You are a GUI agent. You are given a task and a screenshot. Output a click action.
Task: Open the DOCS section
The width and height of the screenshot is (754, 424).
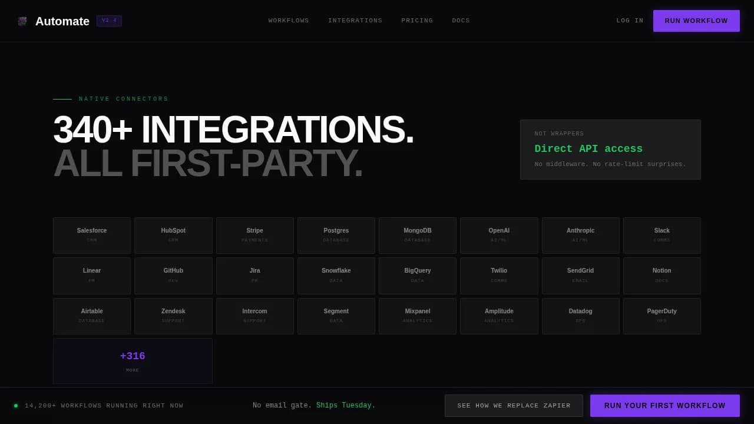pos(461,21)
